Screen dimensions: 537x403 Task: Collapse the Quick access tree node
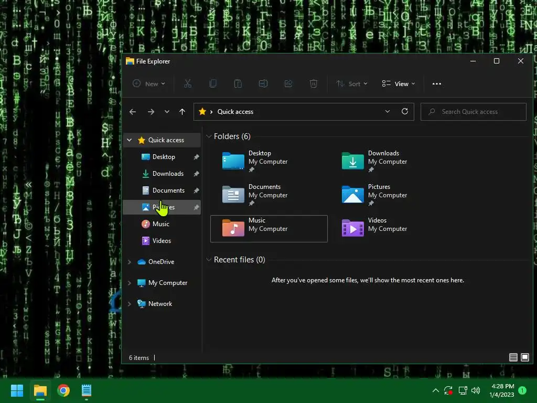point(129,140)
